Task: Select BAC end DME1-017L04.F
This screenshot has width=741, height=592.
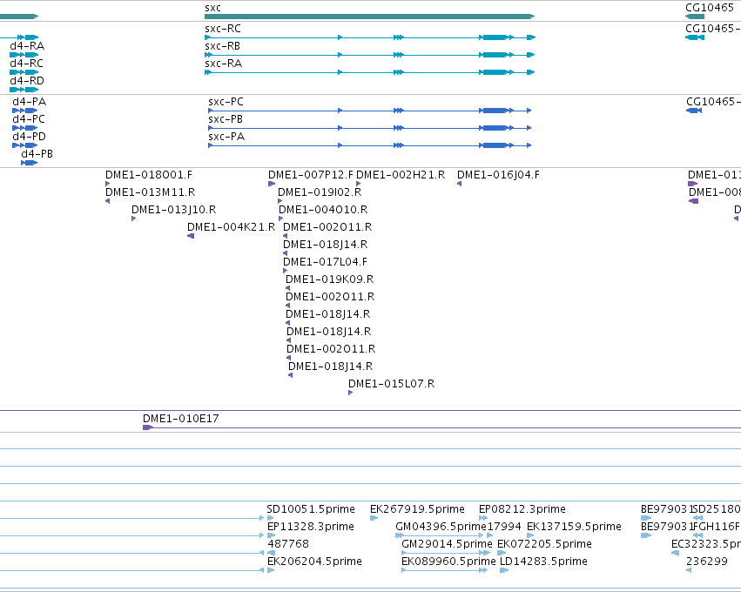Action: pos(325,262)
